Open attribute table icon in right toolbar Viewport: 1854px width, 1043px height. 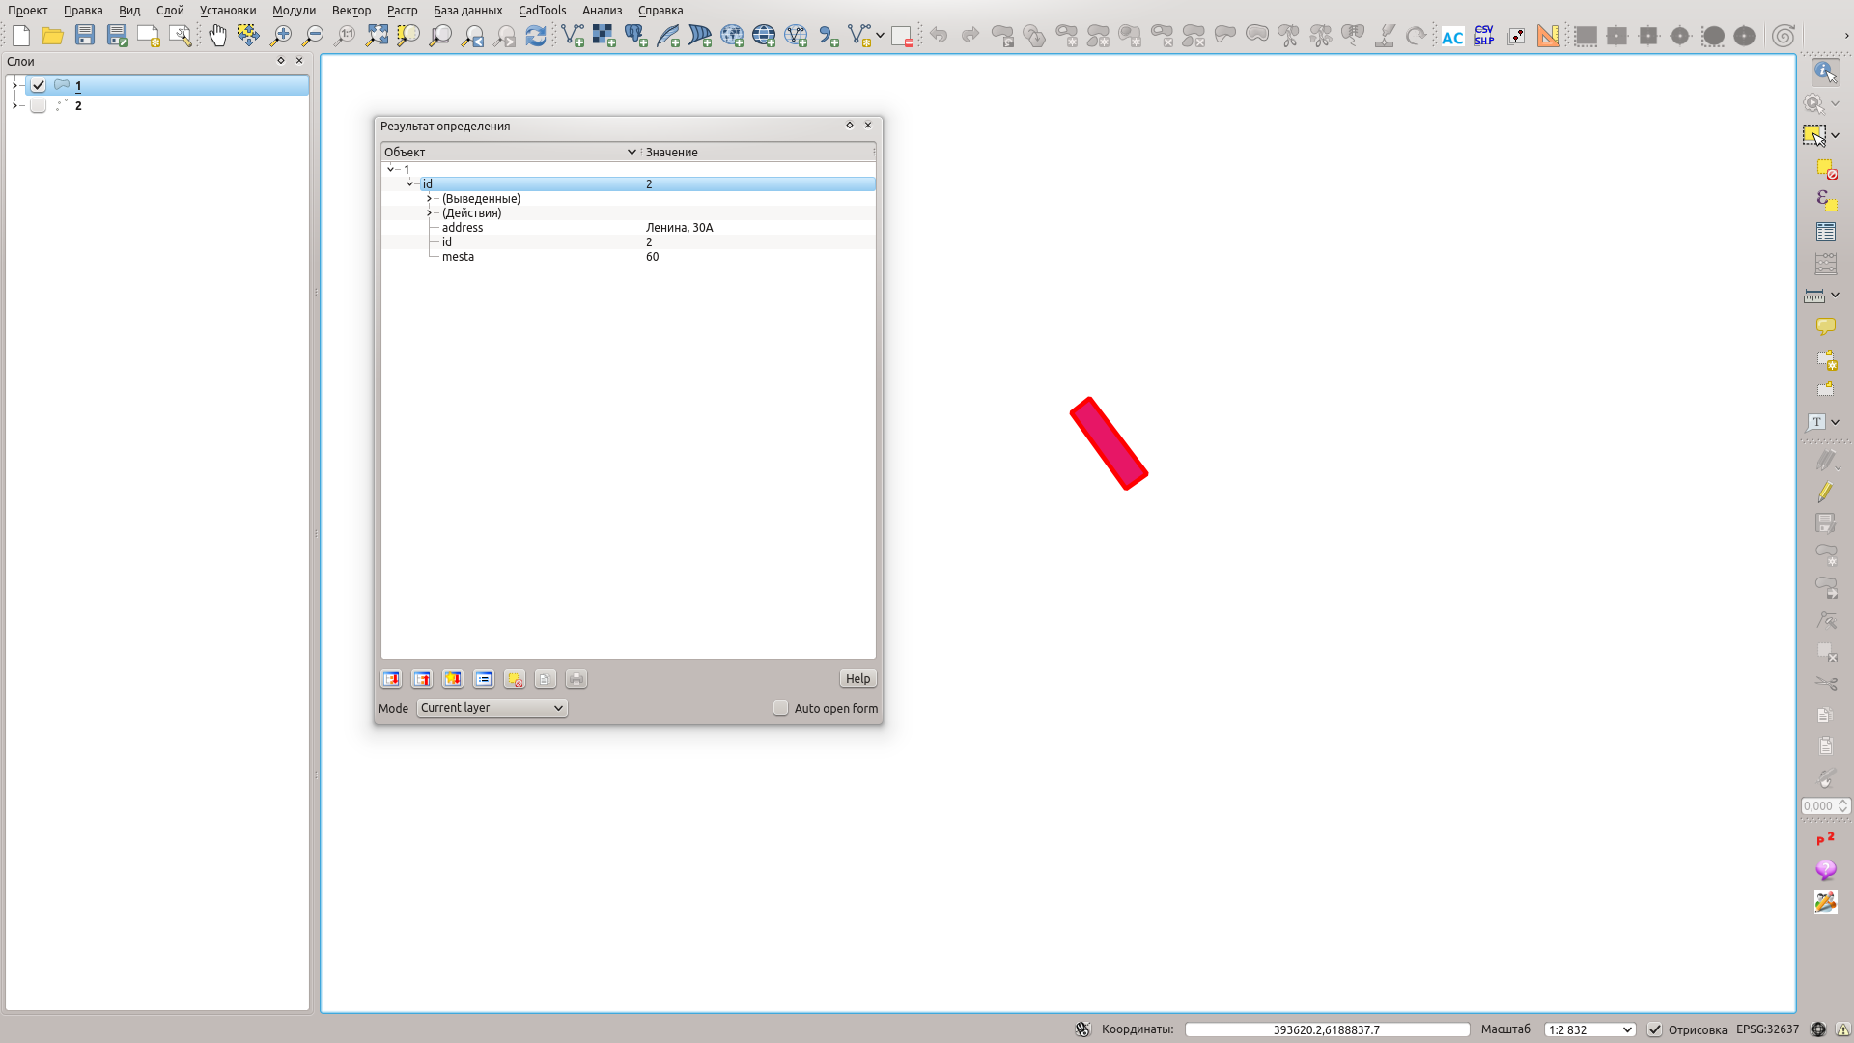click(x=1825, y=232)
